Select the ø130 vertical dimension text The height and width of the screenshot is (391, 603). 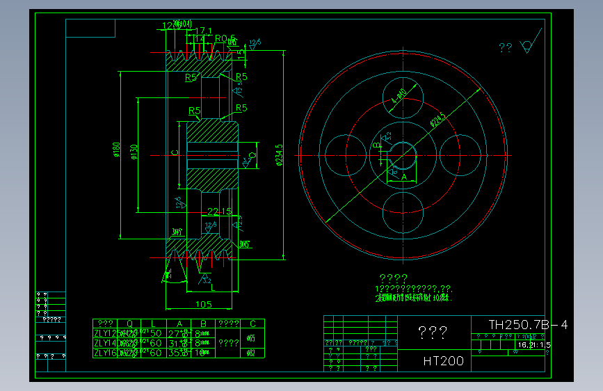(x=134, y=152)
